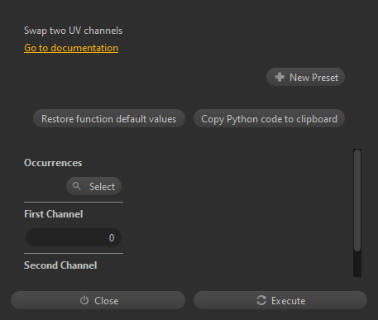Click the scrollbar track below the thumb
Screen dimensions: 378x320
tap(357, 264)
